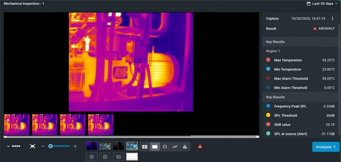This screenshot has height=162, width=341.
Task: Collapse the Region 1 results section
Action: pyautogui.click(x=273, y=51)
